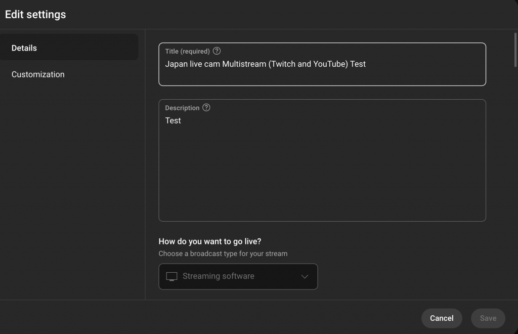Image resolution: width=518 pixels, height=334 pixels.
Task: Click the "Title (required)" field label
Action: pyautogui.click(x=187, y=51)
